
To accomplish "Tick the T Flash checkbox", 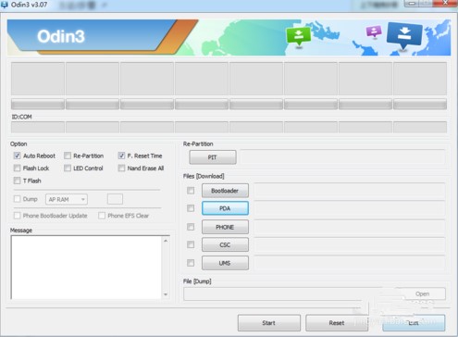I will coord(17,181).
